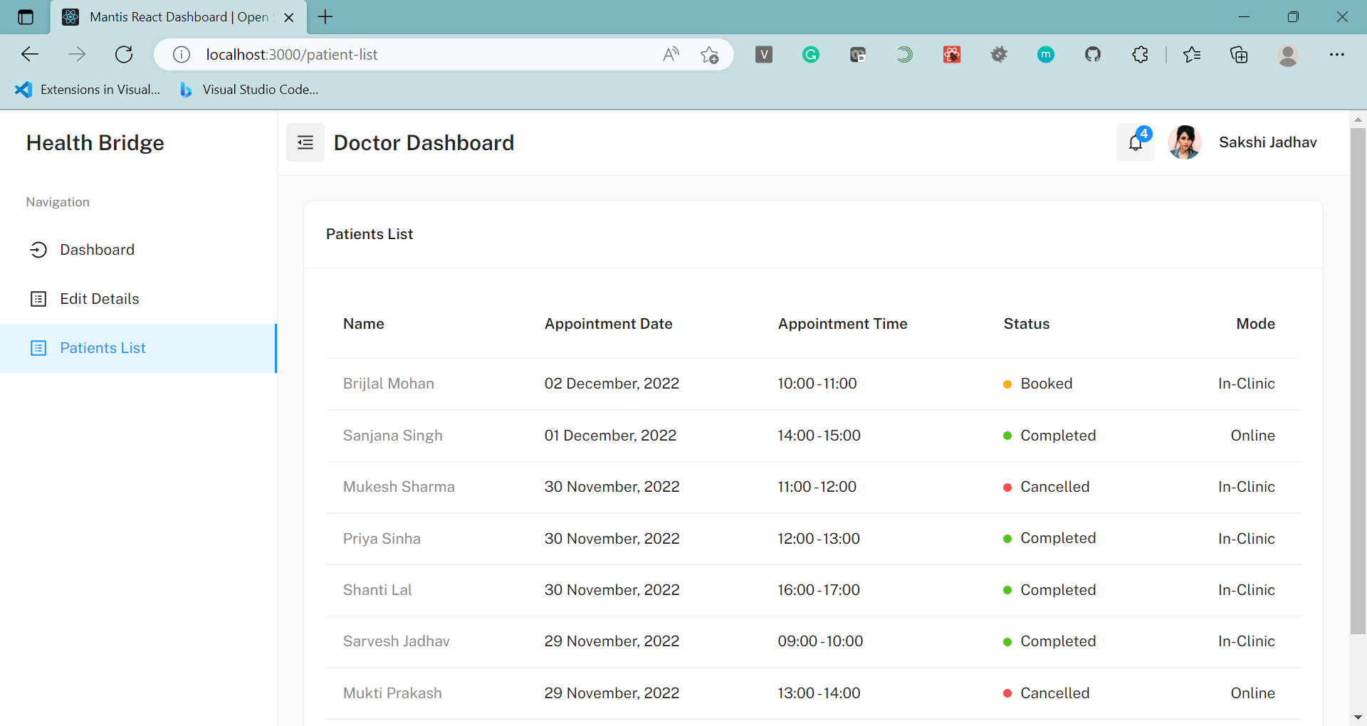The width and height of the screenshot is (1367, 726).
Task: Open the GitHub browser extension
Action: pos(1094,54)
